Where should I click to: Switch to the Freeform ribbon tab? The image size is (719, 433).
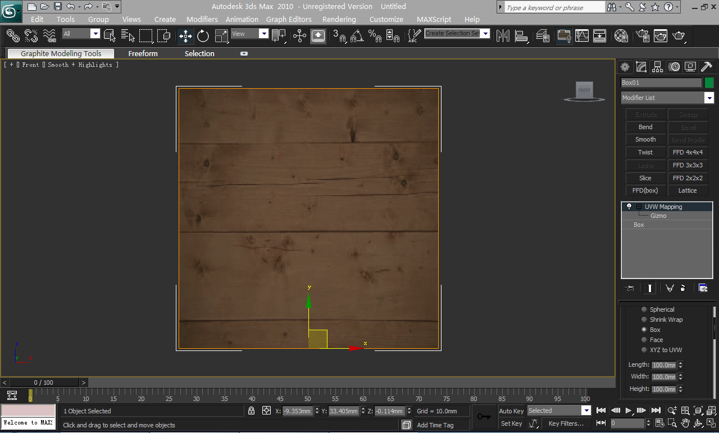[x=143, y=54]
